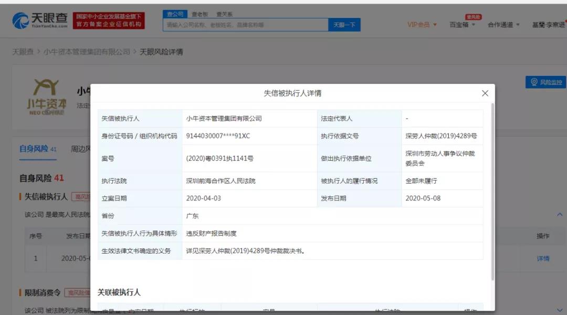
Task: Click the 天眼查 breadcrumb link
Action: [x=23, y=52]
